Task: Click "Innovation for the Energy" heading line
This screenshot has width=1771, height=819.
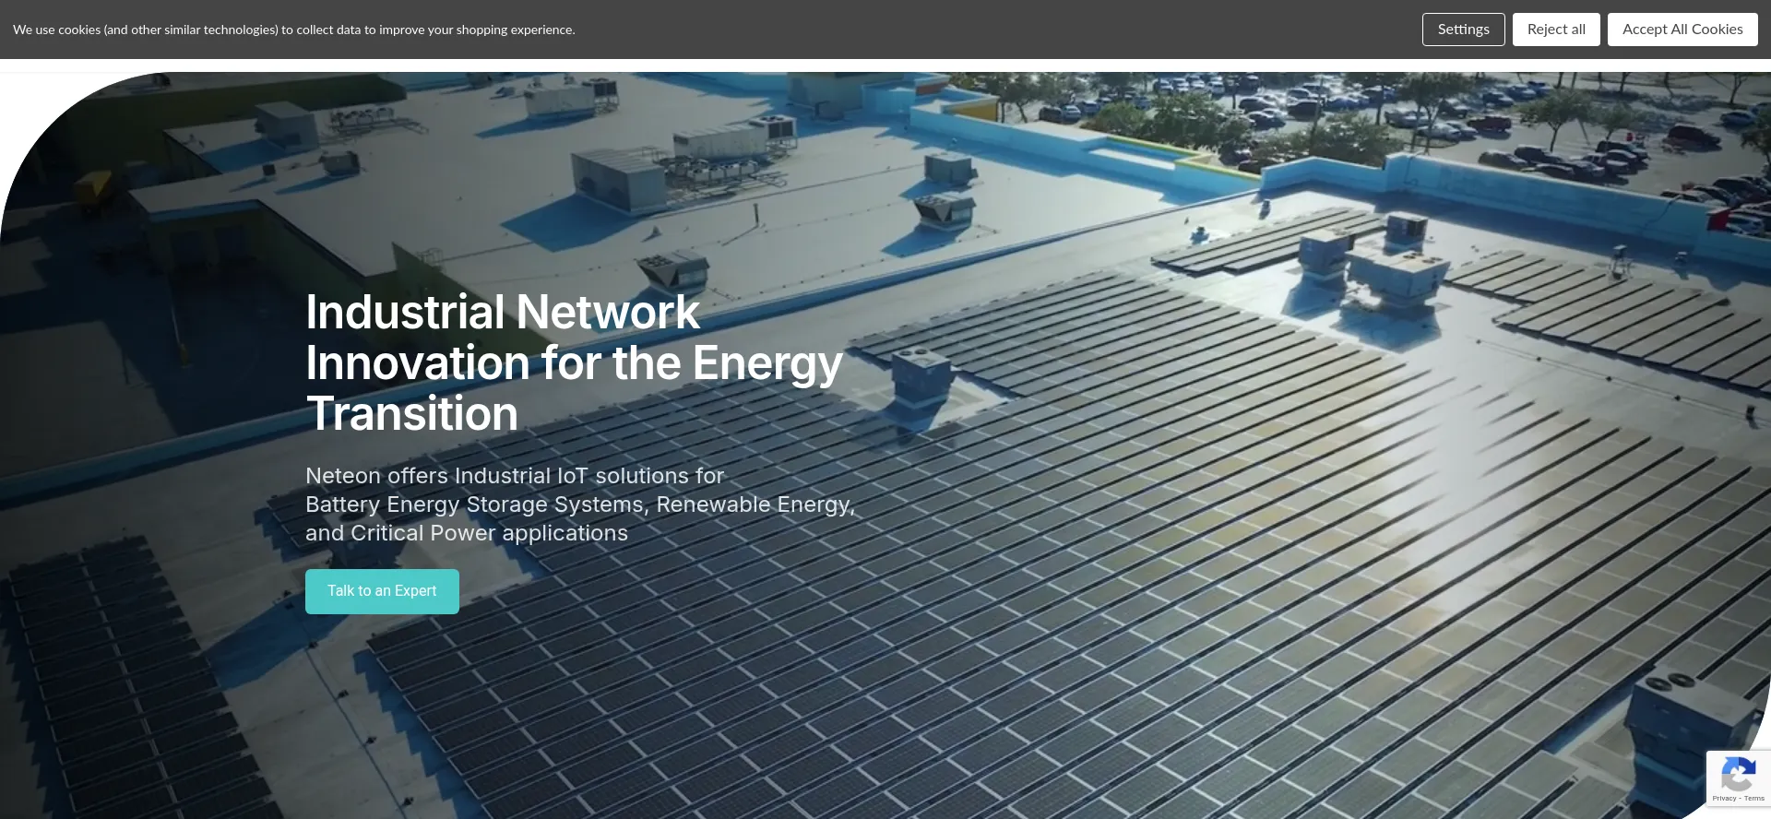Action: coord(573,363)
